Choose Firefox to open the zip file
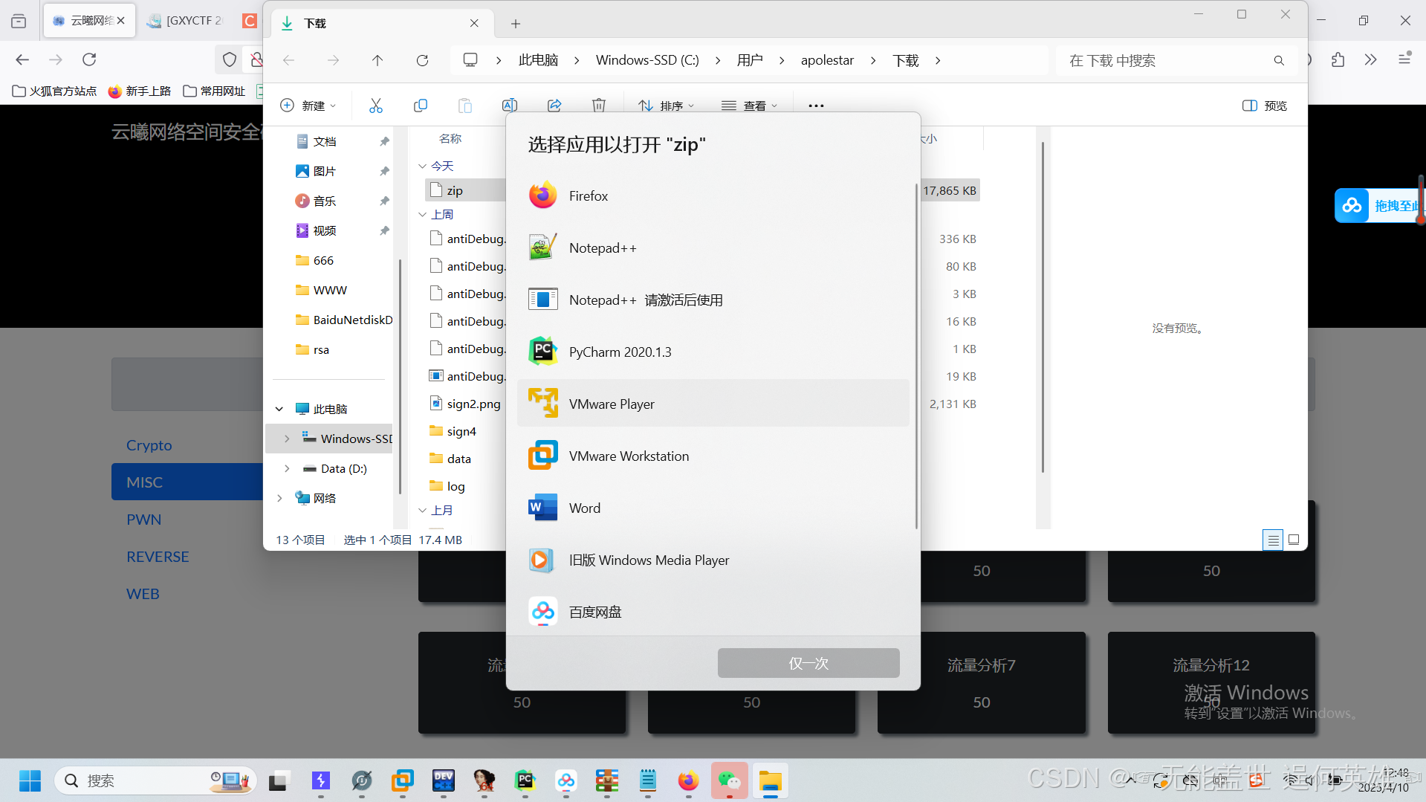This screenshot has height=802, width=1426. pyautogui.click(x=713, y=195)
